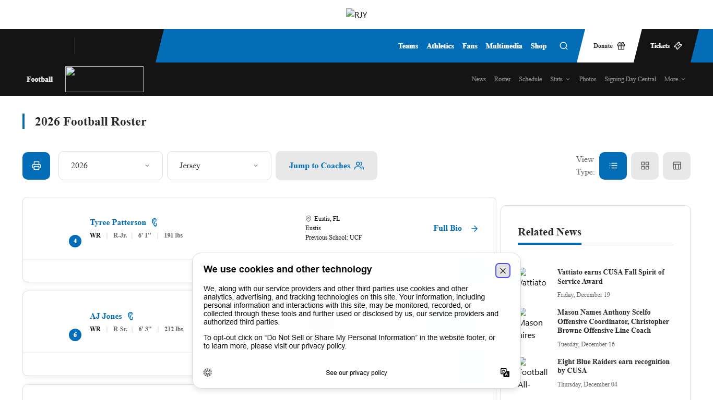Switch to grid card view

tap(645, 166)
